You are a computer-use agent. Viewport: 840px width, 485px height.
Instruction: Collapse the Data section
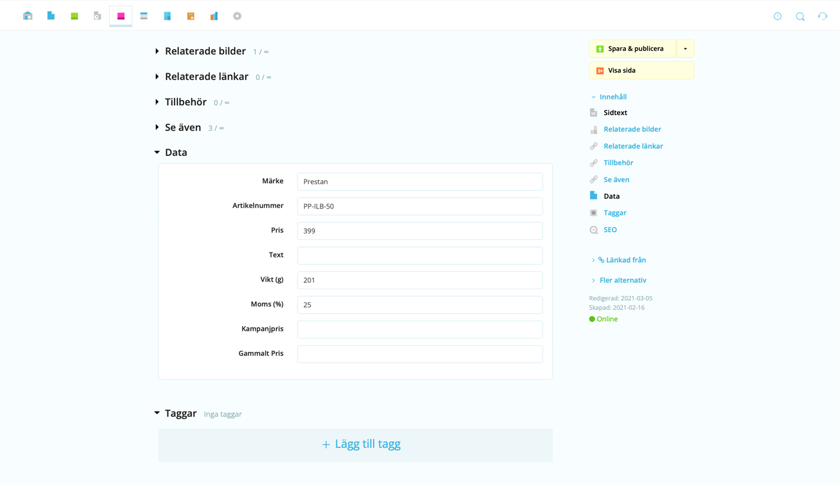tap(175, 152)
